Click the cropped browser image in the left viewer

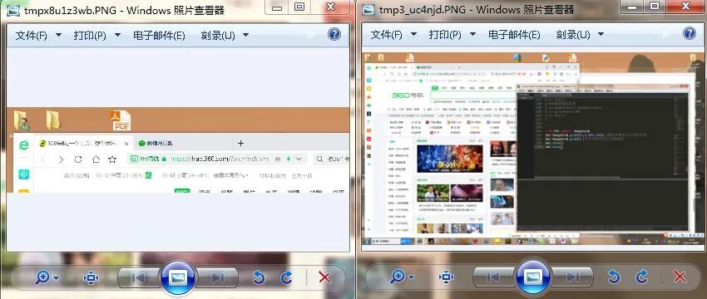click(178, 150)
